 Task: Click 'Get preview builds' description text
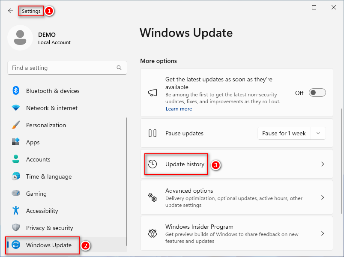232,237
